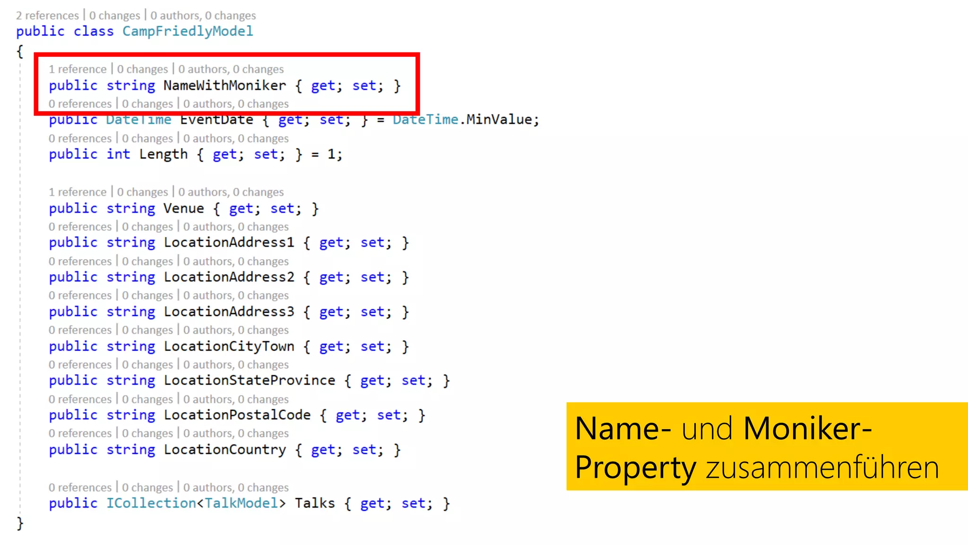Screen dimensions: 968x545
Task: Click the TalkModel generic type argument
Action: click(241, 503)
